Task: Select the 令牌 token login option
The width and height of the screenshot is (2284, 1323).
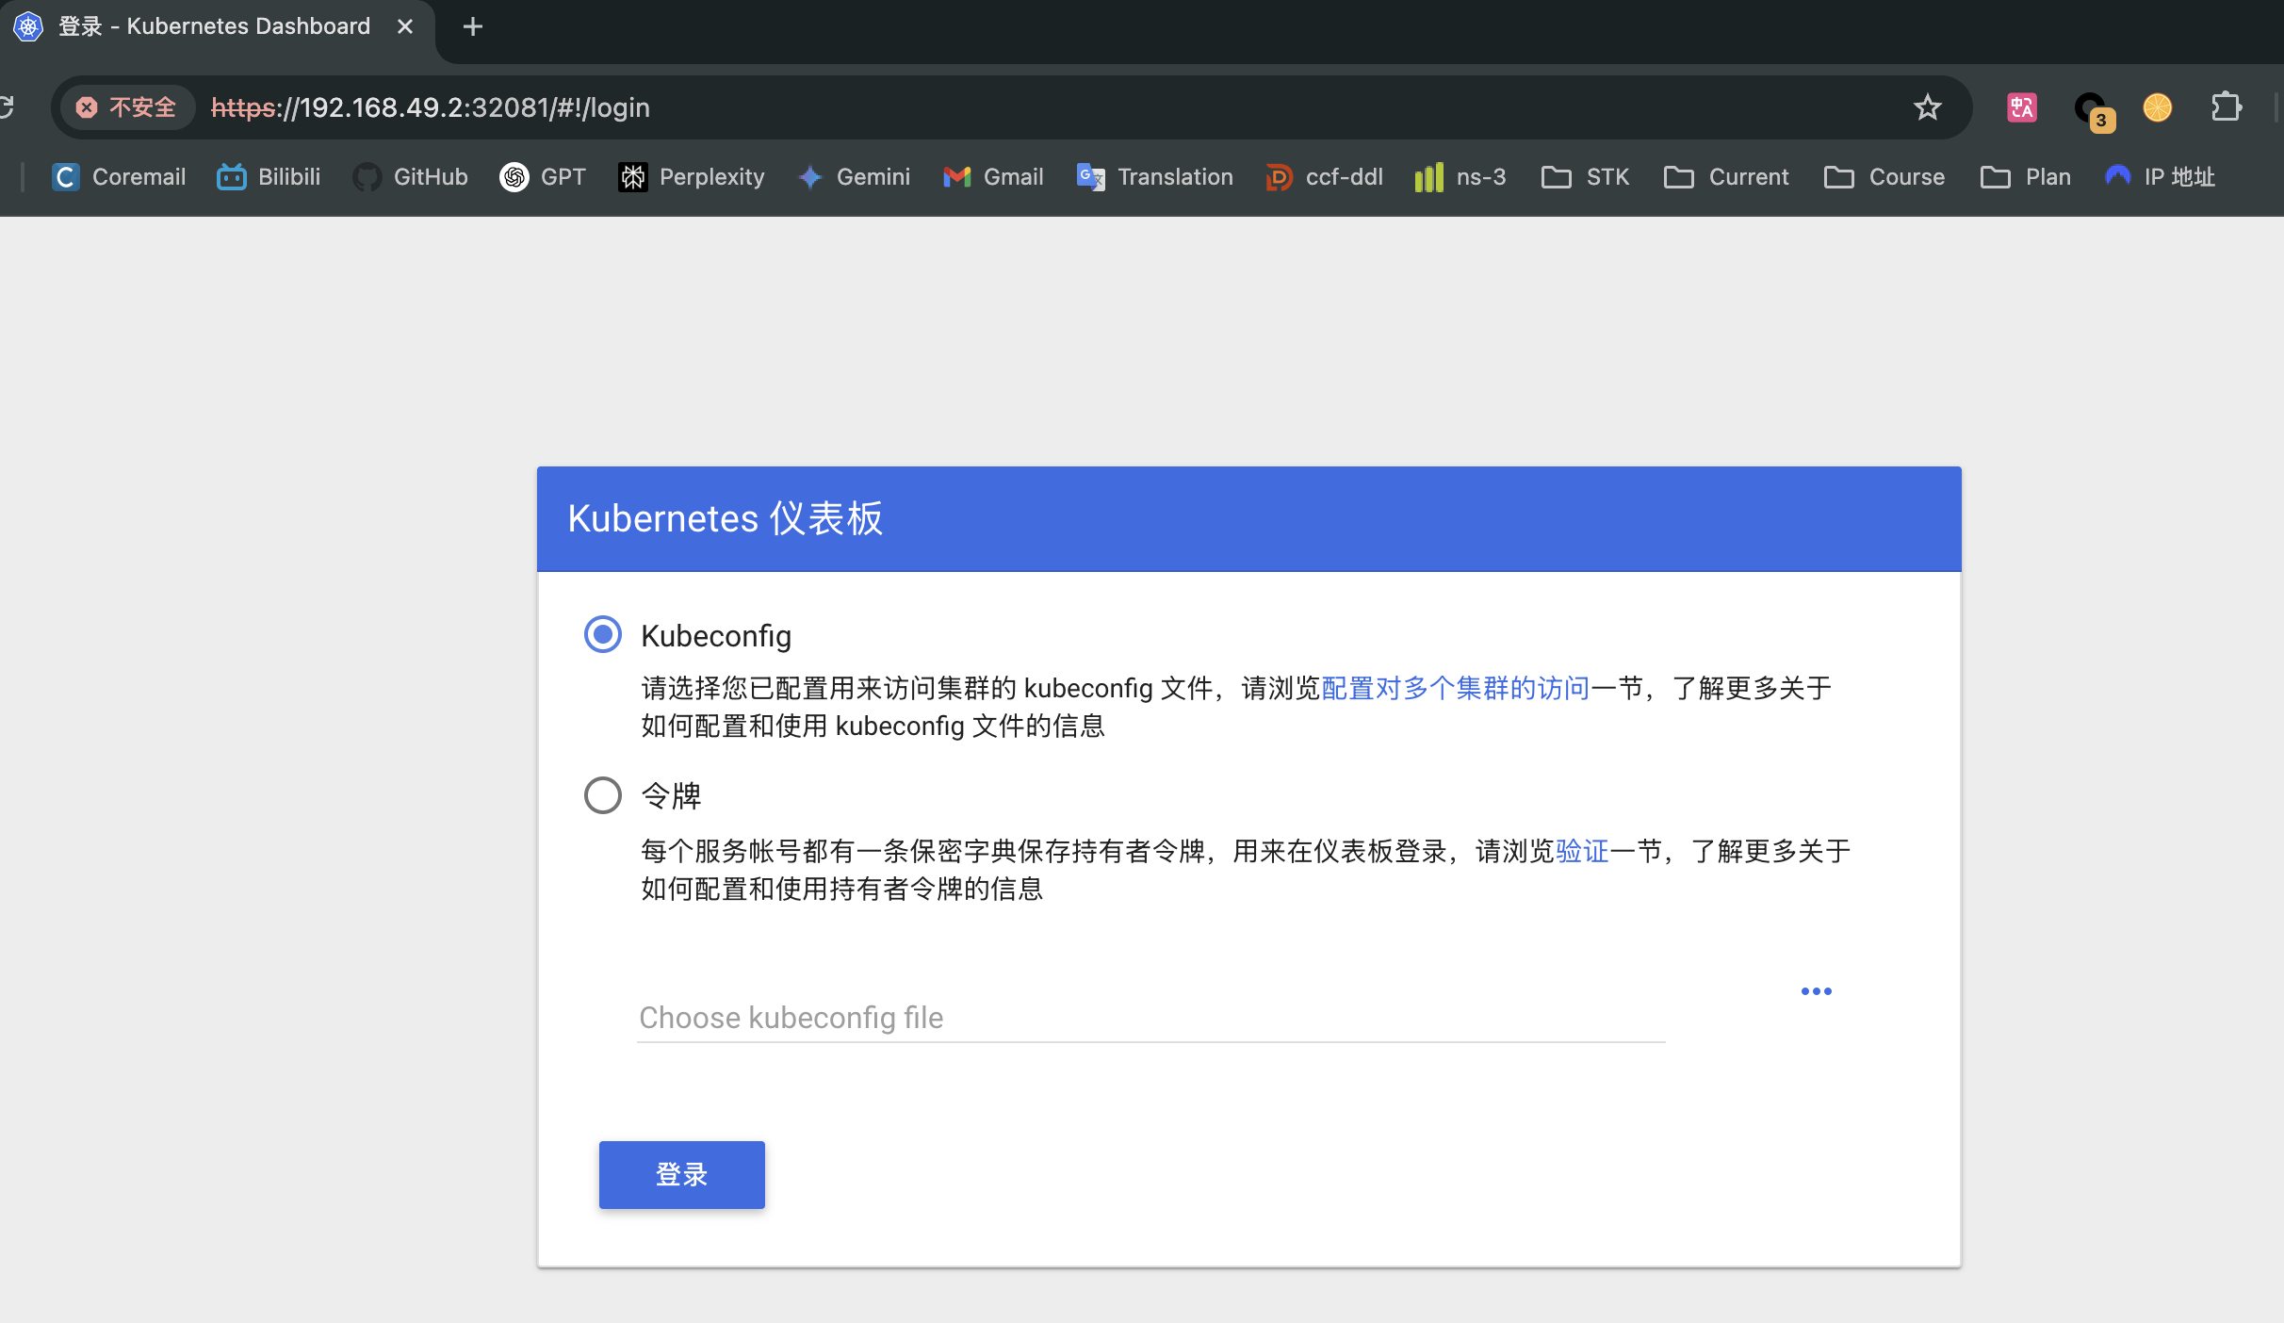Action: point(602,794)
